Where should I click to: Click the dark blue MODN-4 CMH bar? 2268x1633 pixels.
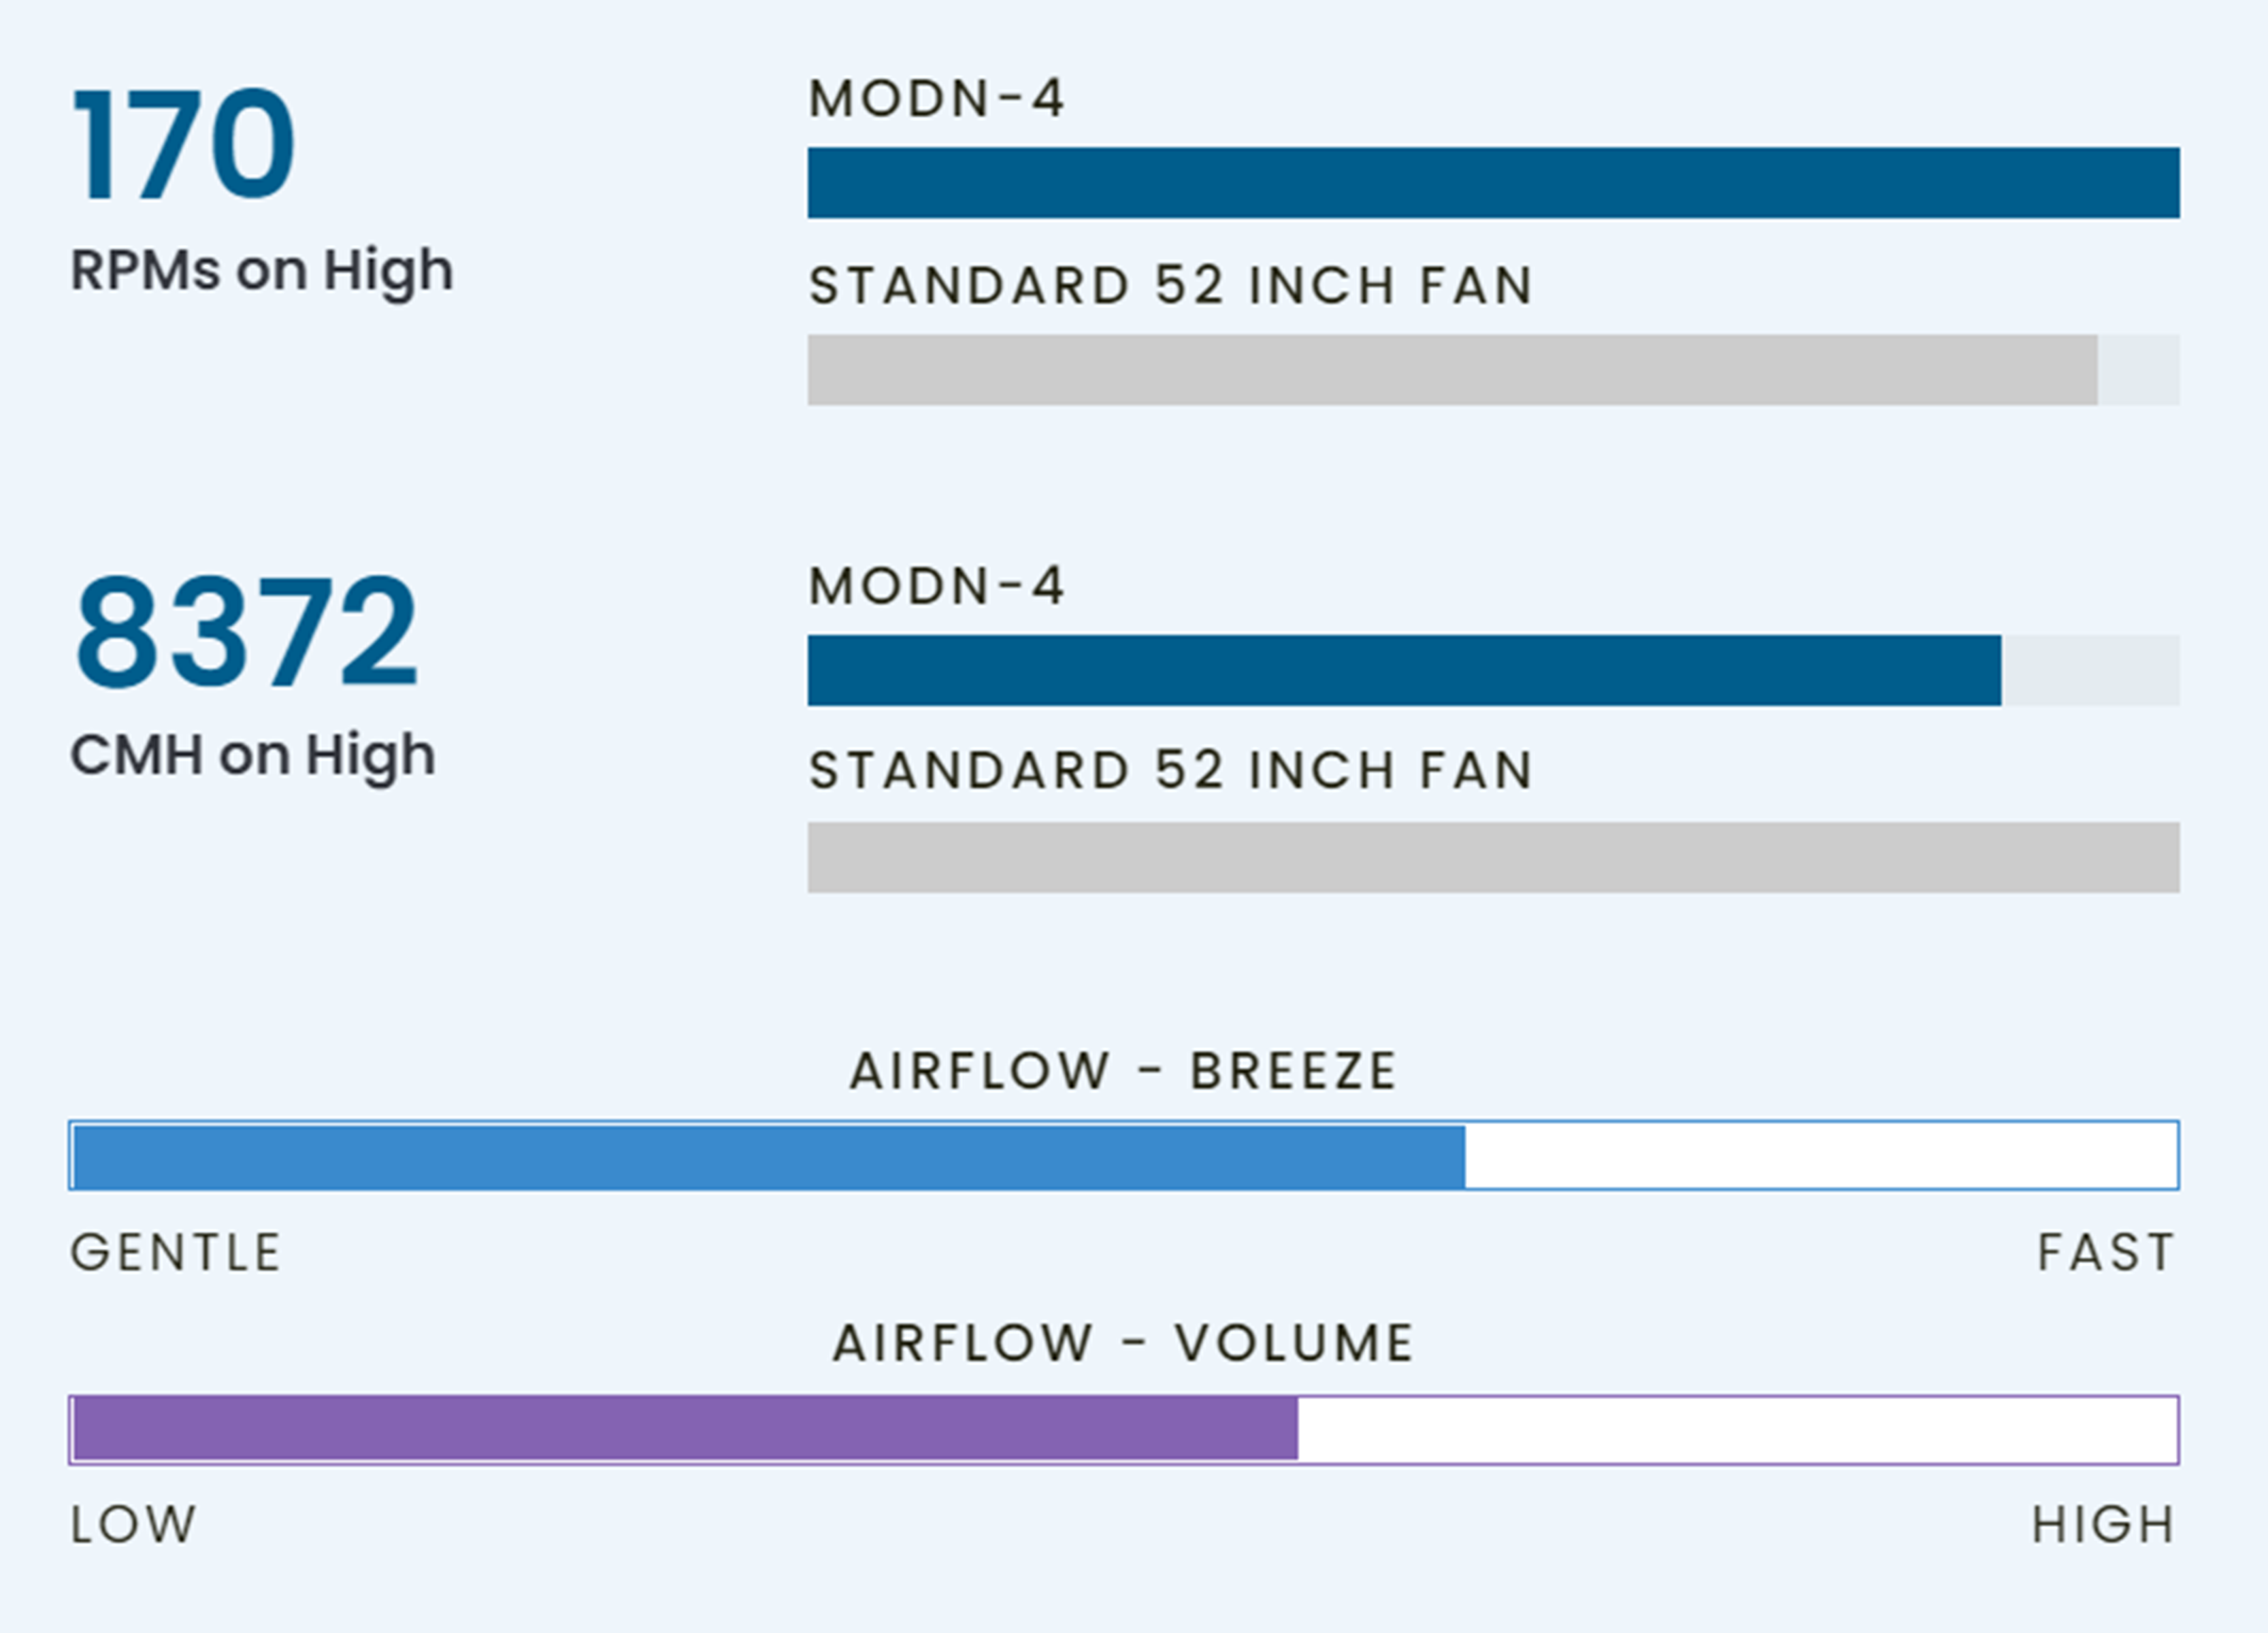pos(1404,670)
